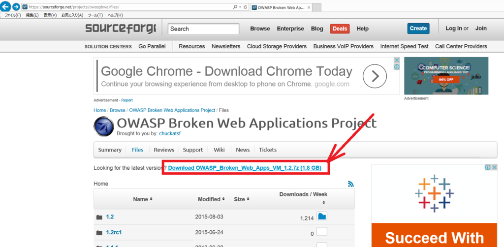Screen dimensions: 504x247
Task: Close the OWASP Broken Web Apps browser tab
Action: 309,7
